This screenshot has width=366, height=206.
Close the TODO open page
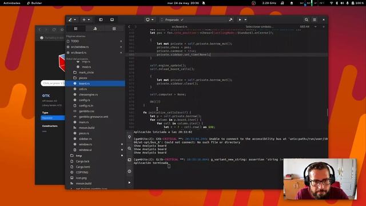point(121,41)
